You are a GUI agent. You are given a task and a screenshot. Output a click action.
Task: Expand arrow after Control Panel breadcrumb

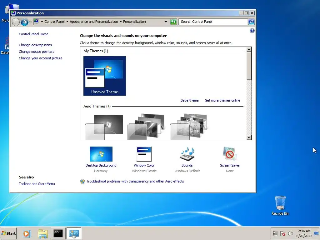67,22
